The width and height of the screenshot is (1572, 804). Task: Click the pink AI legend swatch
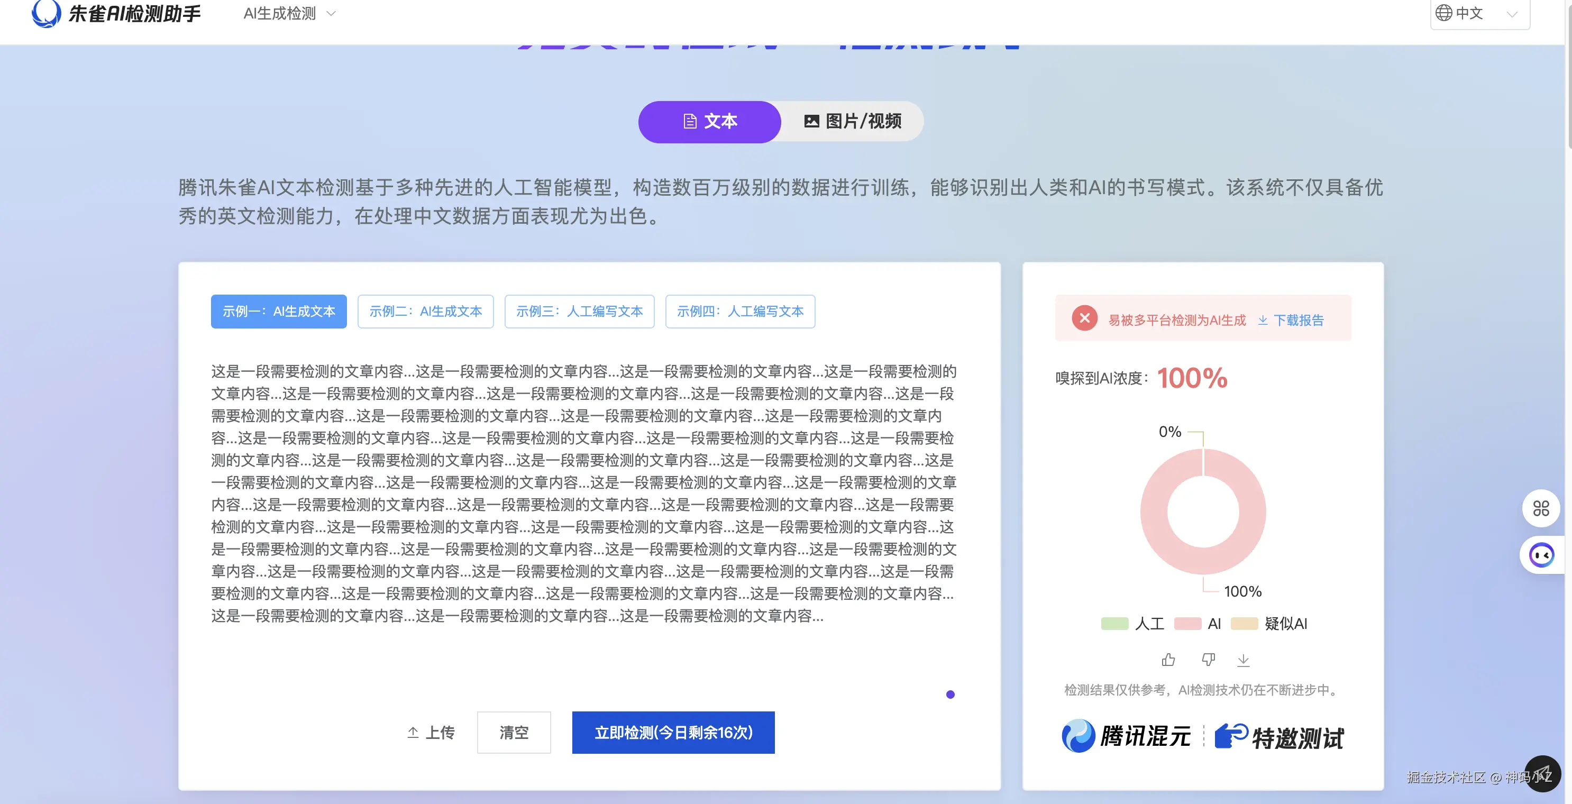click(x=1187, y=623)
